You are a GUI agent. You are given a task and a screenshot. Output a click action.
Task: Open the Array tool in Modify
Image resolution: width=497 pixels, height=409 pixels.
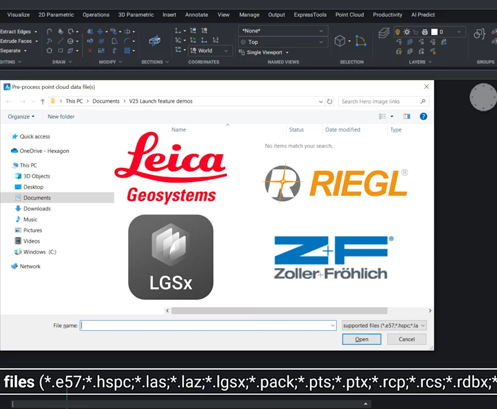pyautogui.click(x=127, y=50)
